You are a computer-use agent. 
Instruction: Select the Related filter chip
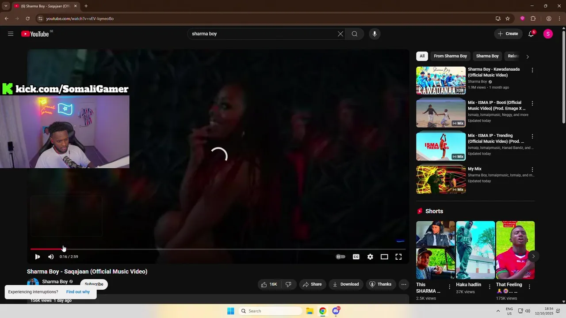pos(513,56)
